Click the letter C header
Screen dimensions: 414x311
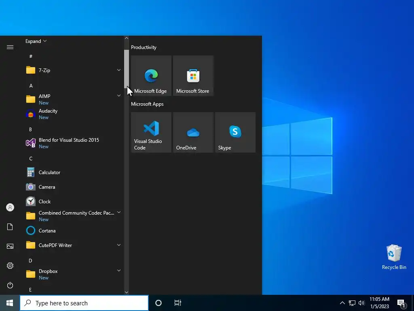point(31,159)
